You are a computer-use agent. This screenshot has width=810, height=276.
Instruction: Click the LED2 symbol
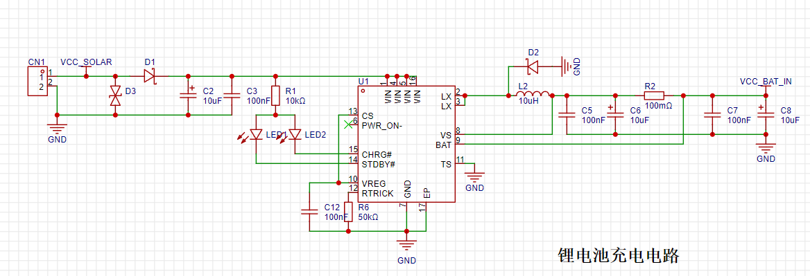click(x=295, y=134)
